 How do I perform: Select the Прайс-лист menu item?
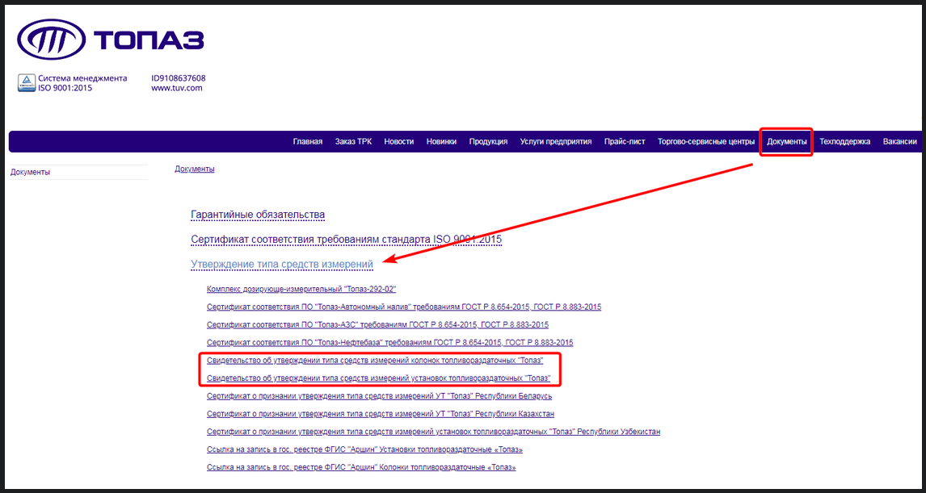(x=625, y=141)
